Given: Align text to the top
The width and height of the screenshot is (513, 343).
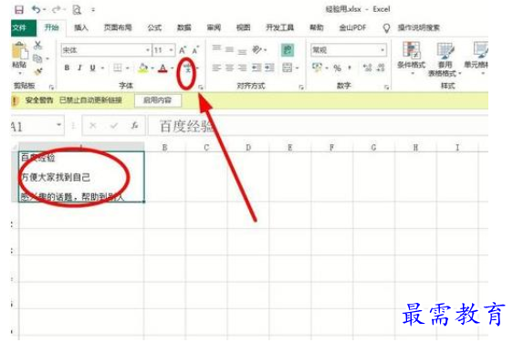Looking at the screenshot, I should tap(216, 48).
